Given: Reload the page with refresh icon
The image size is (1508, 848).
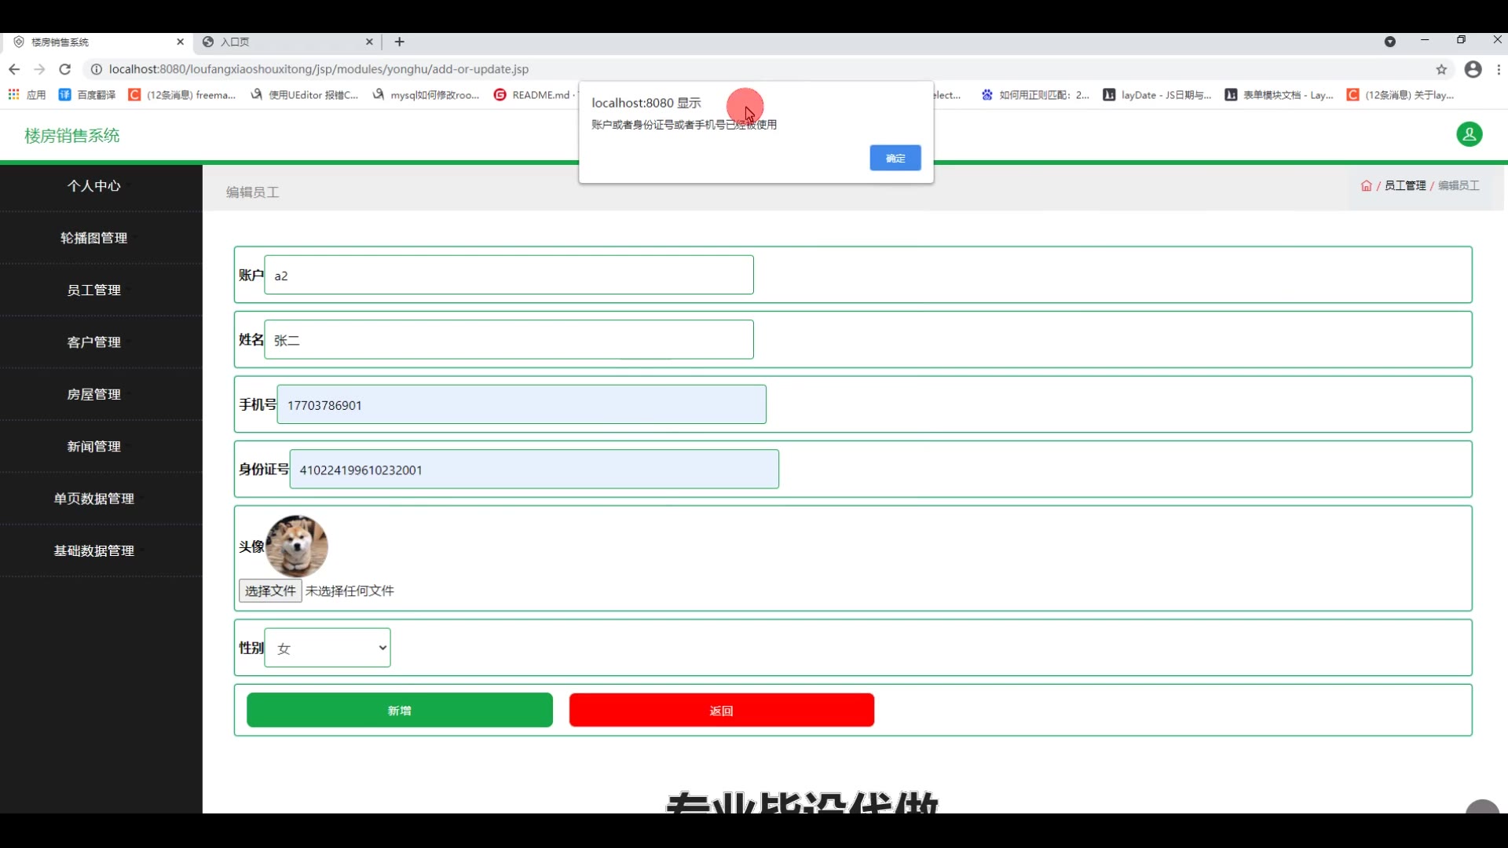Looking at the screenshot, I should (x=65, y=69).
